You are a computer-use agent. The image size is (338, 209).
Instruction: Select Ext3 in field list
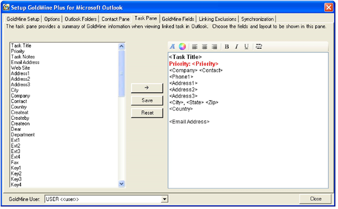pos(16,152)
